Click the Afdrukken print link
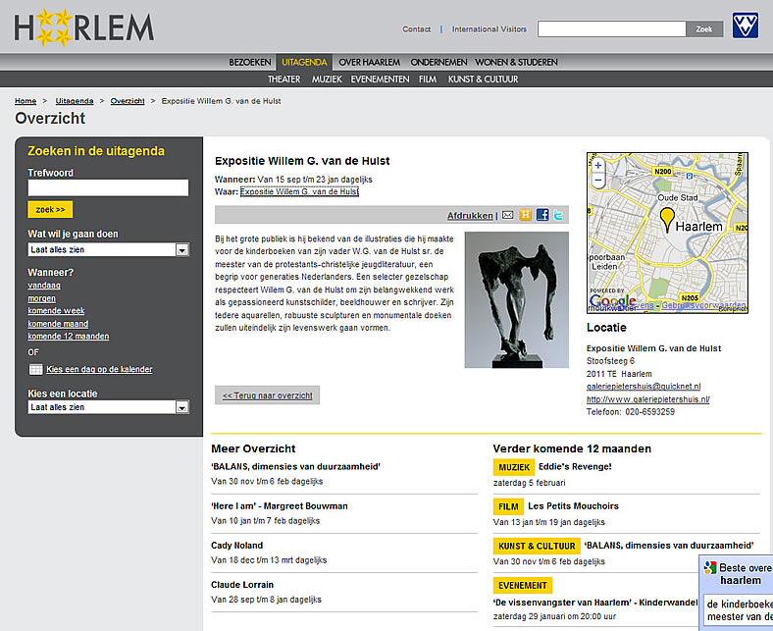 tap(470, 215)
